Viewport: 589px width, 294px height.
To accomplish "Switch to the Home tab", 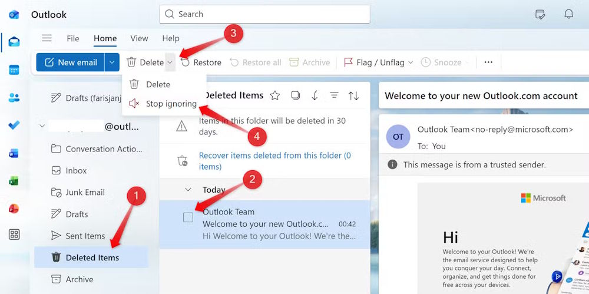I will [x=105, y=38].
